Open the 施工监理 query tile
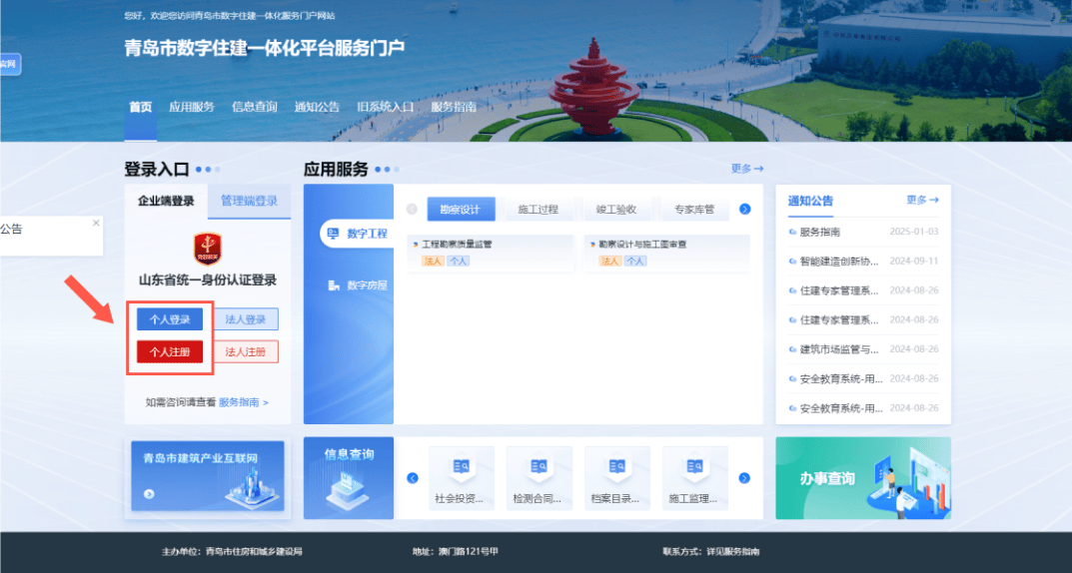This screenshot has width=1072, height=573. [x=692, y=467]
